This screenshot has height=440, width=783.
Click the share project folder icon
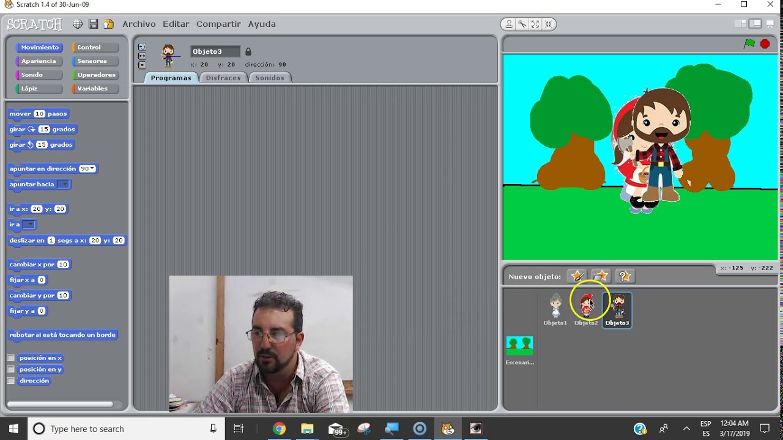[109, 24]
